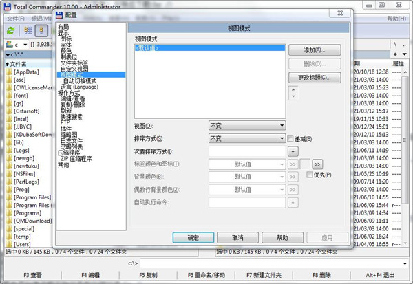Click the enabled >> button near 优先
The width and height of the screenshot is (413, 284).
tap(317, 164)
